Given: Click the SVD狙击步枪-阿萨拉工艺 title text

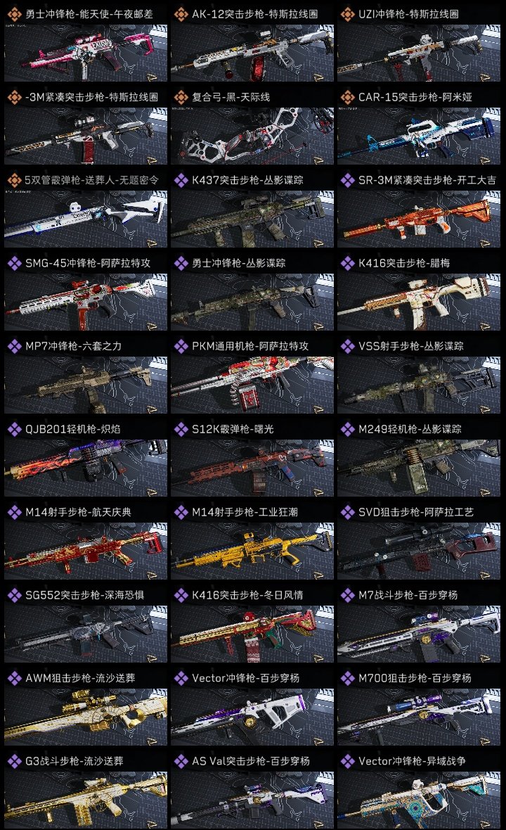Looking at the screenshot, I should pyautogui.click(x=415, y=512).
